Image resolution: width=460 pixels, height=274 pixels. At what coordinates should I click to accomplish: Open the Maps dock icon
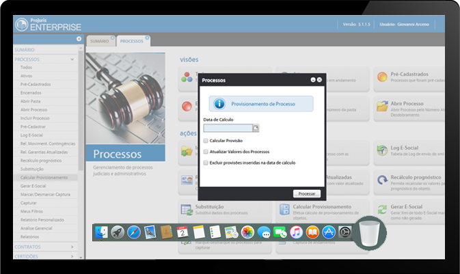[x=231, y=232]
